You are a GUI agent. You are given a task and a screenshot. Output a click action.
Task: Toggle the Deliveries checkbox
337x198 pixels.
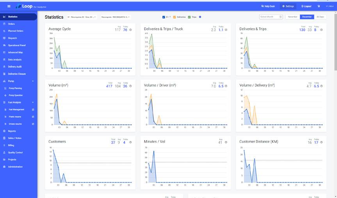(175, 17)
